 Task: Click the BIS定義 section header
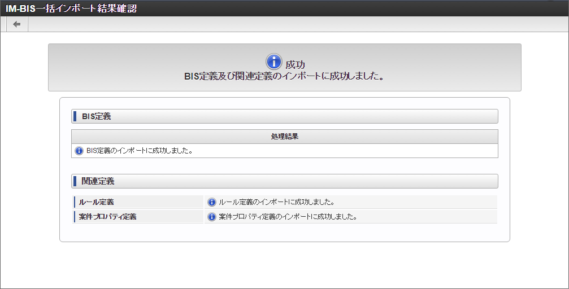(285, 116)
